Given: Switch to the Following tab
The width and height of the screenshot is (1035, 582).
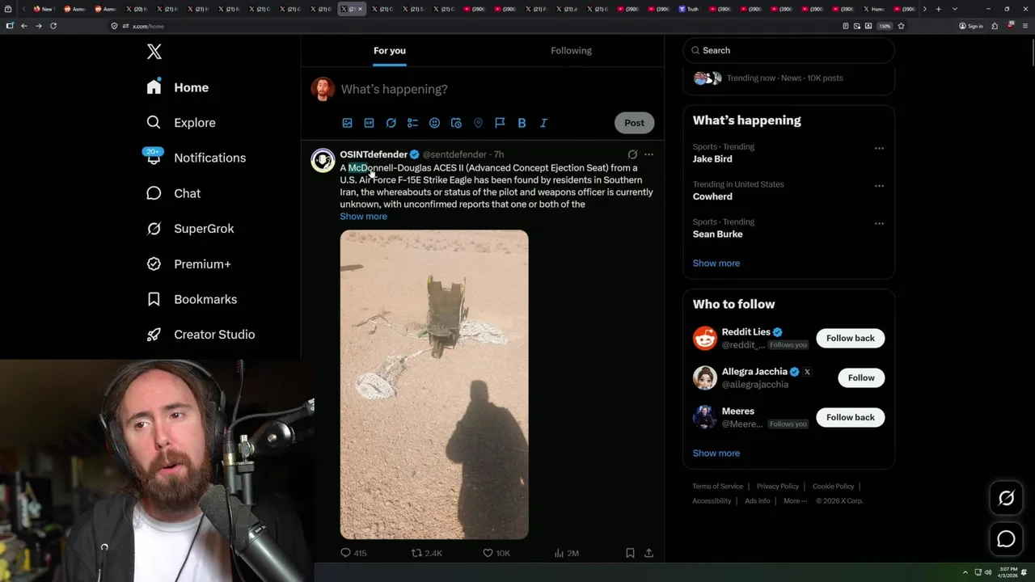Looking at the screenshot, I should coord(571,50).
